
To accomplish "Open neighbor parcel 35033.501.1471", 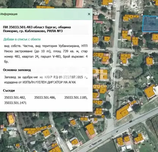I will pyautogui.click(x=15, y=103).
